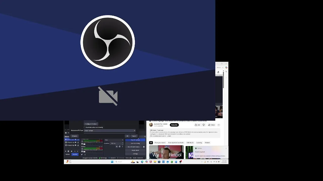Open advanced audio properties gears icon
Screen dimensions: 323x181
pos(82,154)
